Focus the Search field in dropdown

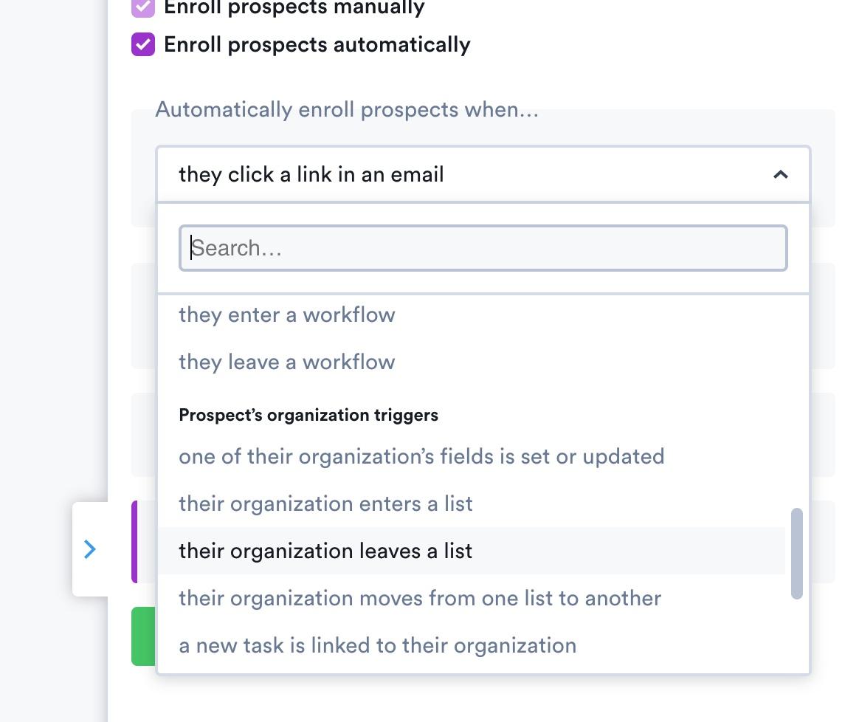click(483, 248)
